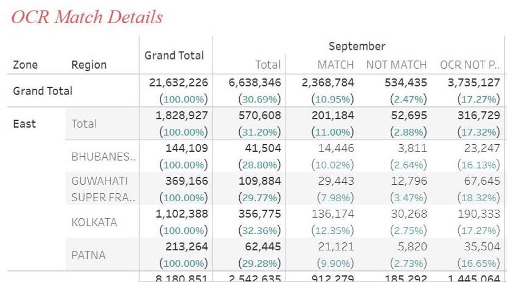Select the 21,632,226 grand total cell
The width and height of the screenshot is (507, 282).
point(182,83)
